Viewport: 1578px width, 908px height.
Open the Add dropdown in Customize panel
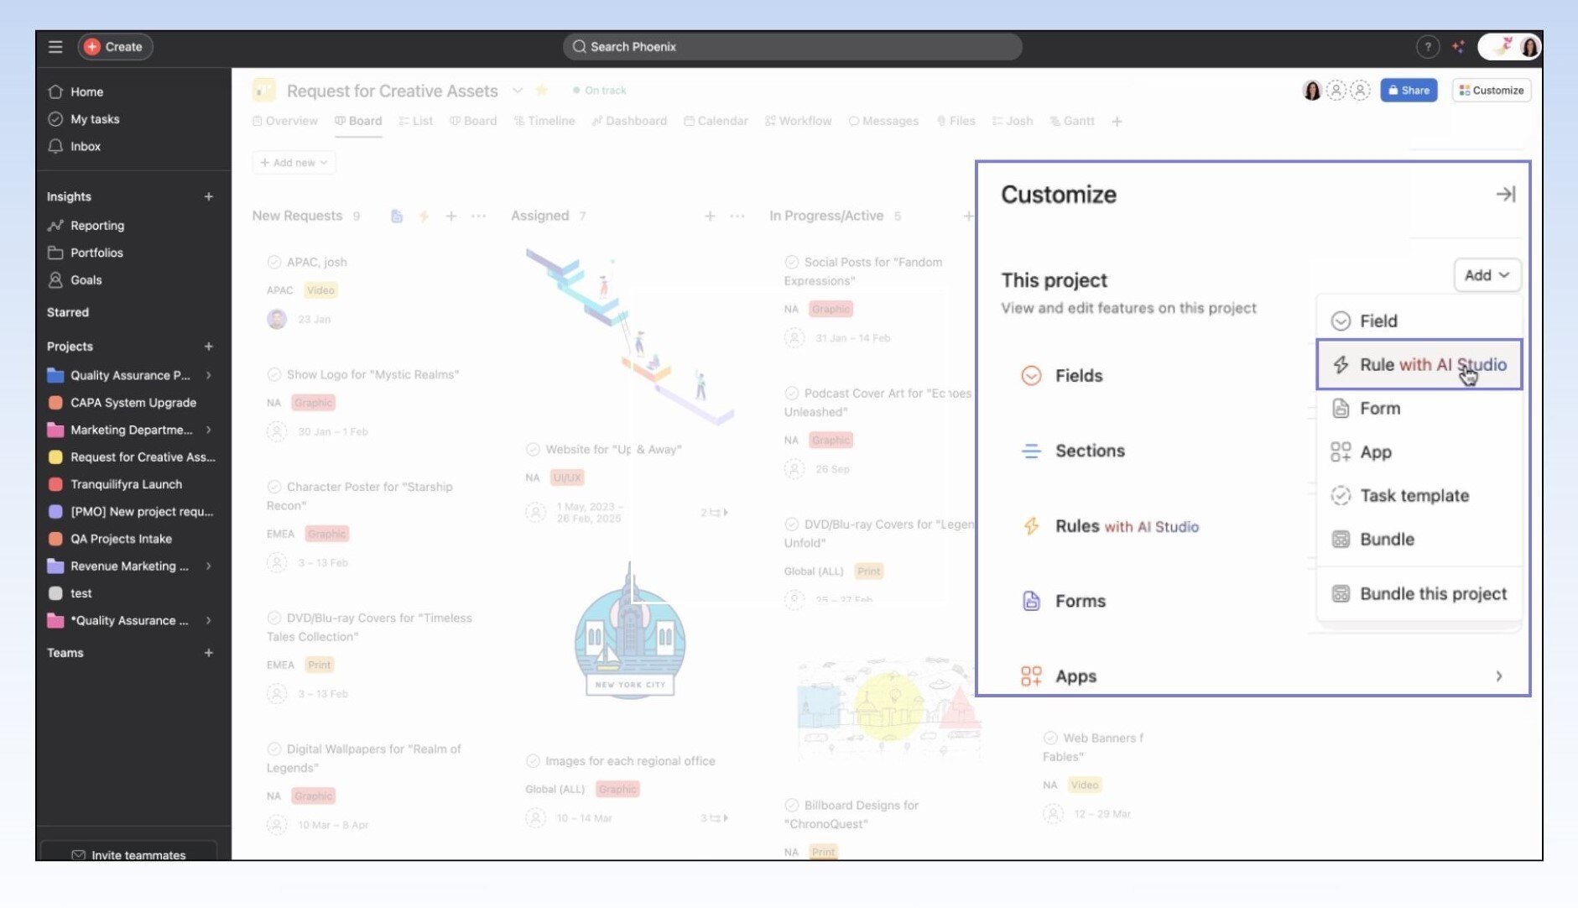pos(1486,274)
